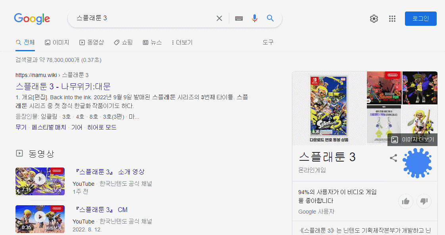Click the 동영상 section video icon
This screenshot has width=445, height=235.
click(19, 154)
